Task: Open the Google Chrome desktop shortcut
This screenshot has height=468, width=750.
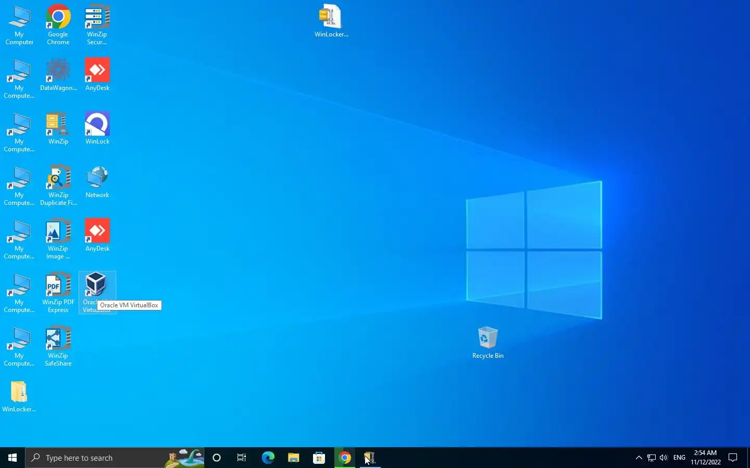Action: pyautogui.click(x=58, y=24)
